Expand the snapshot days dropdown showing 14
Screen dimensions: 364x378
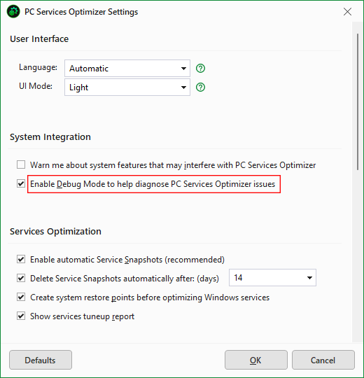click(272, 278)
